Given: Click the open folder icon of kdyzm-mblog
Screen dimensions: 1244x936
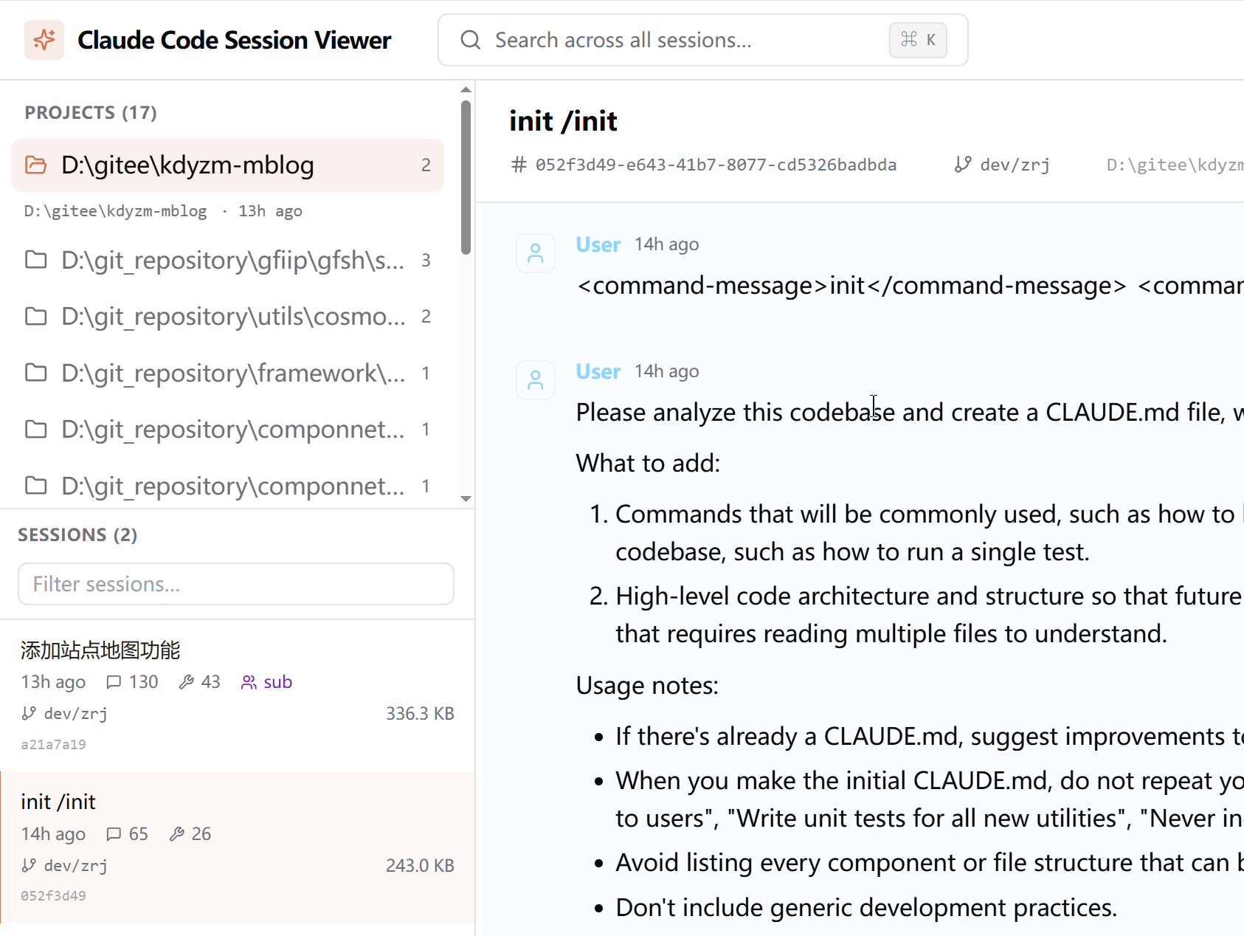Looking at the screenshot, I should click(x=36, y=165).
